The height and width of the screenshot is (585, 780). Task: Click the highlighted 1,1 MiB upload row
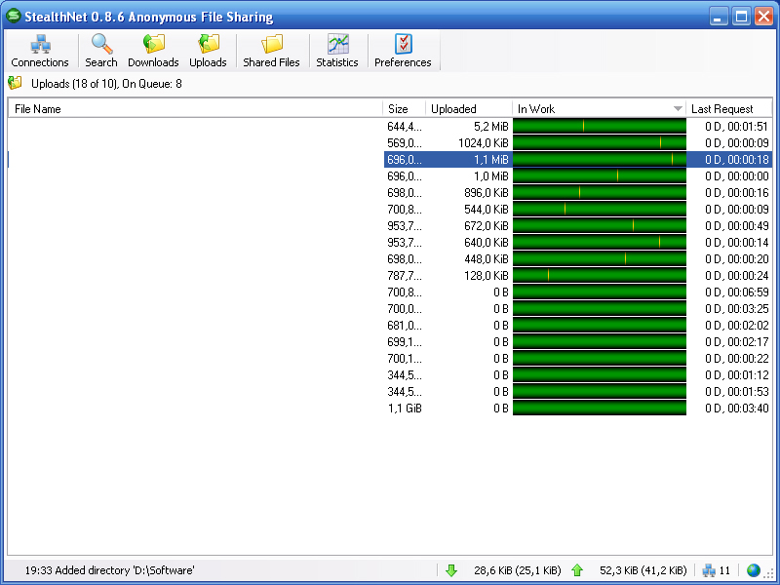coord(390,159)
